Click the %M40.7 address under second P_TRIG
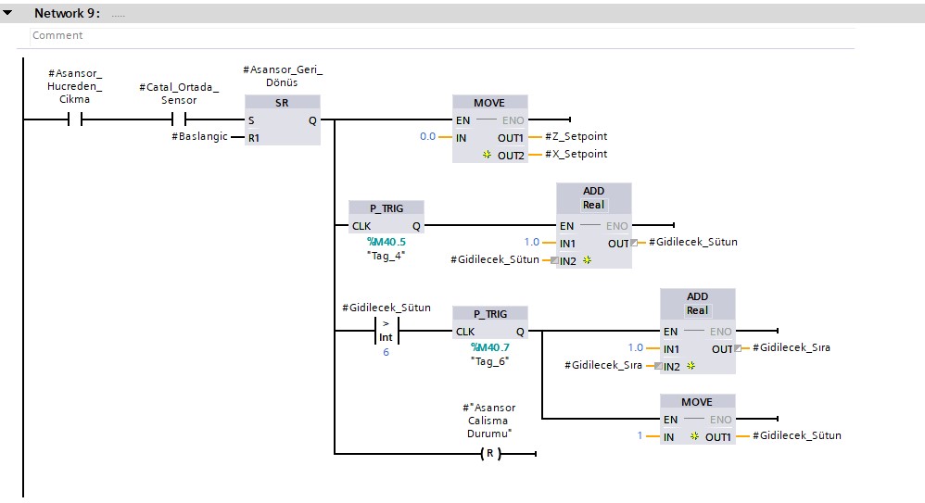This screenshot has height=503, width=925. [489, 347]
